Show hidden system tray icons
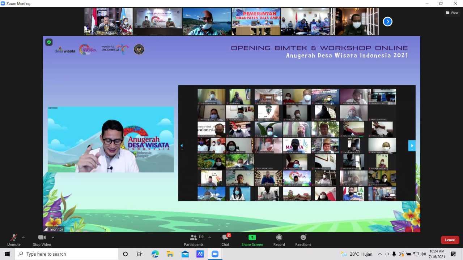The width and height of the screenshot is (463, 260). 379,254
